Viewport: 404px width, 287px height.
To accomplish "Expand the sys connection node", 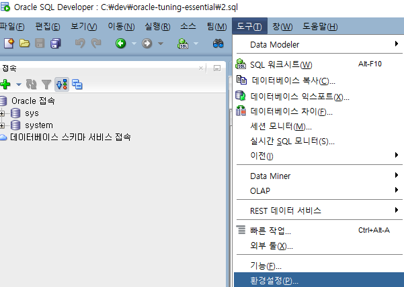I will coord(2,113).
